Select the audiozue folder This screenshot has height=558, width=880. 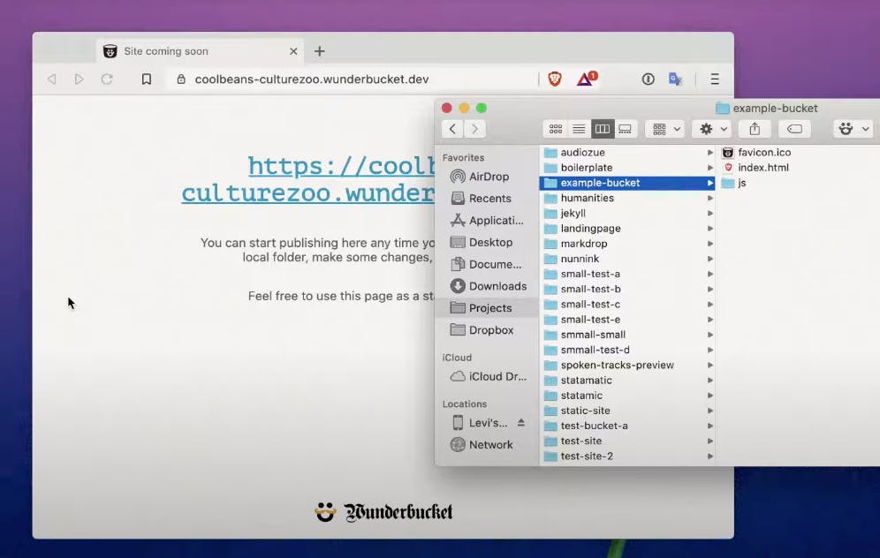coord(627,152)
